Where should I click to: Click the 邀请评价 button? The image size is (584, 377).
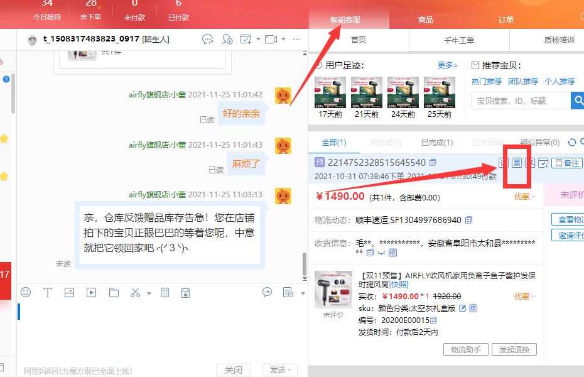click(x=568, y=235)
